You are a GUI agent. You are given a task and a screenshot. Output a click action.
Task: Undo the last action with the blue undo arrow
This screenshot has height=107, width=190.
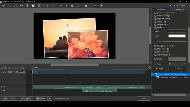[47, 6]
